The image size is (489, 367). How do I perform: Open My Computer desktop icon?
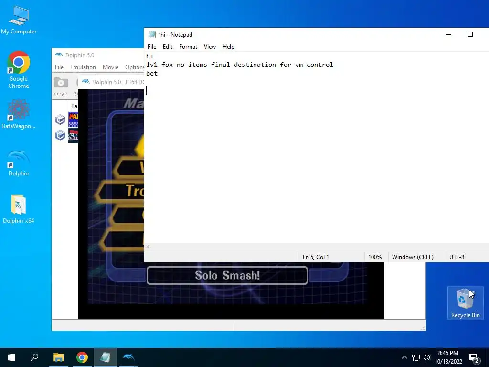(x=19, y=20)
